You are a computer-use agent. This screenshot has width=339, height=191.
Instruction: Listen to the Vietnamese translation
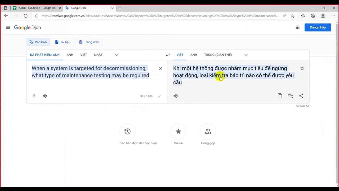tap(176, 96)
